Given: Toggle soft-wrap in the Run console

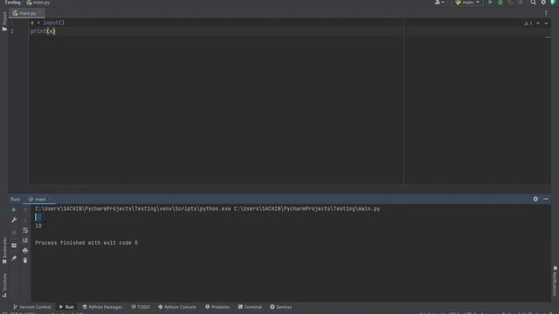Looking at the screenshot, I should pos(25,230).
